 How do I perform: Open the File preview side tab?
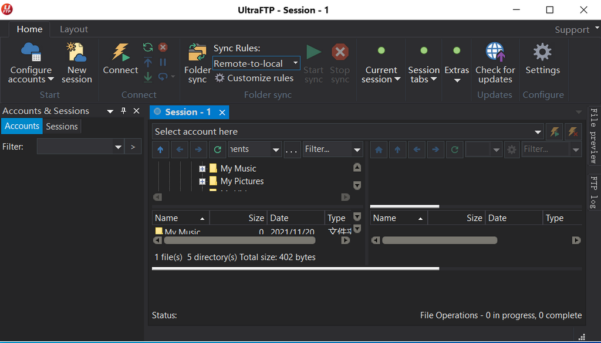[x=593, y=136]
